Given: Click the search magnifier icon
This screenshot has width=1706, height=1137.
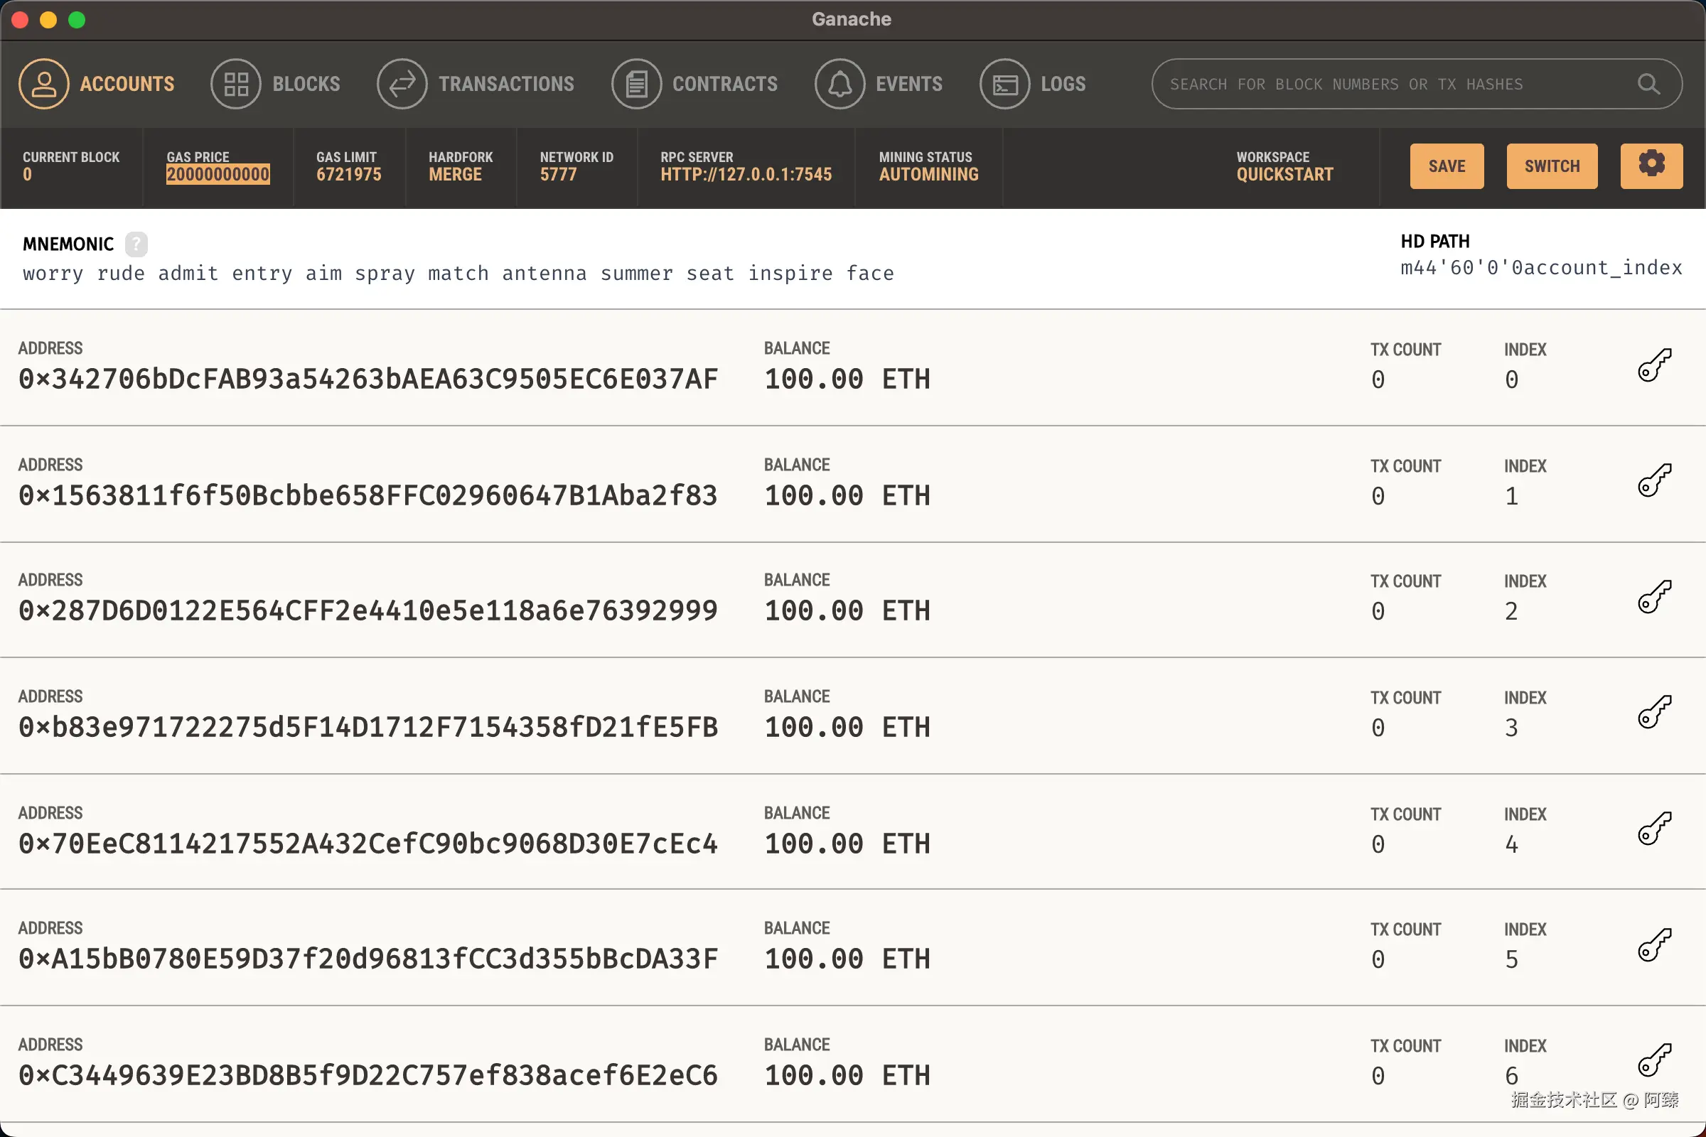Looking at the screenshot, I should (1648, 84).
